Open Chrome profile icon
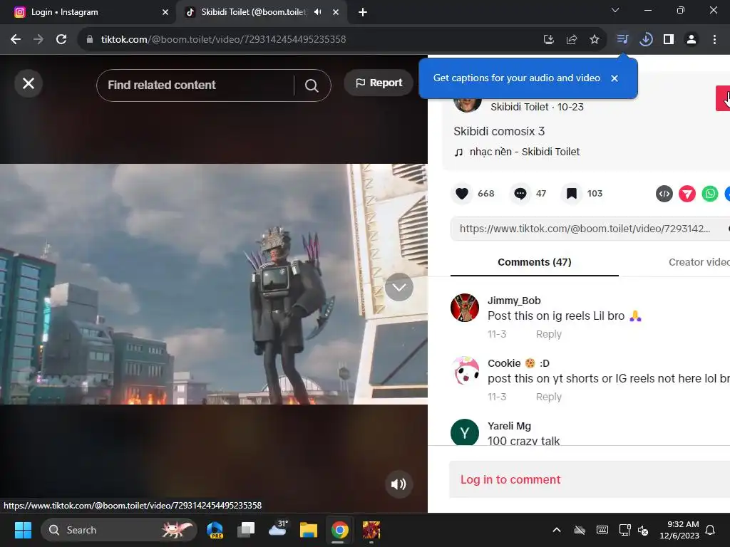 pos(692,40)
